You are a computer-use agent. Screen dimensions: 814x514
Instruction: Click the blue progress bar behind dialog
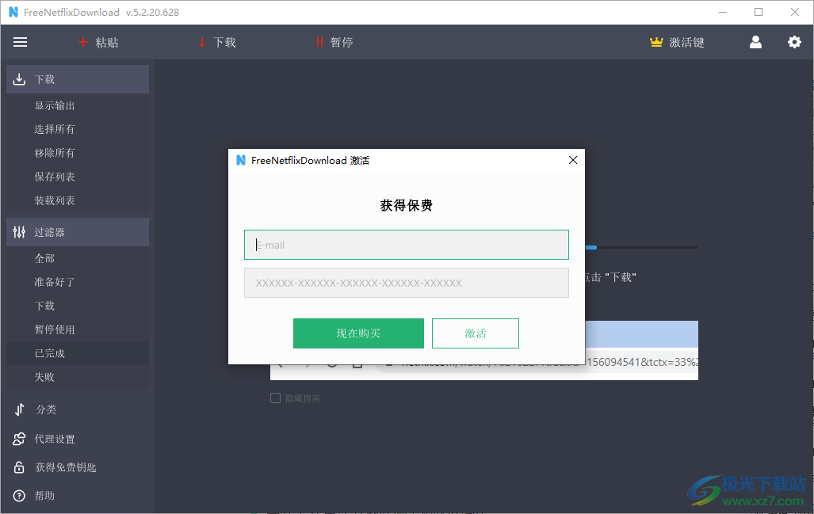tap(591, 247)
